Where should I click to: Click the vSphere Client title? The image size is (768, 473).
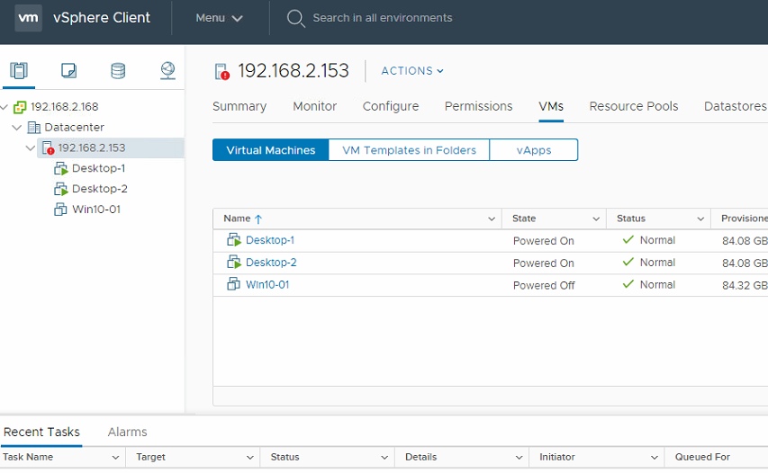point(102,18)
